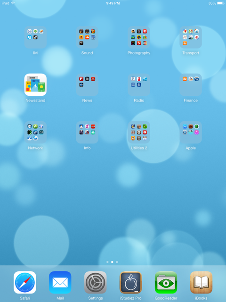Viewport: 226px width, 302px height.
Task: Open the Utilities 2 folder
Action: click(x=139, y=132)
